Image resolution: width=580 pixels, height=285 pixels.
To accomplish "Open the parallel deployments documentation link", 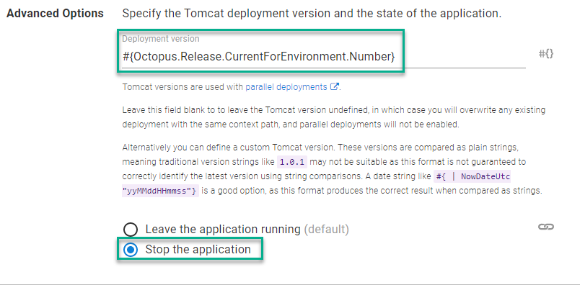I will click(286, 87).
